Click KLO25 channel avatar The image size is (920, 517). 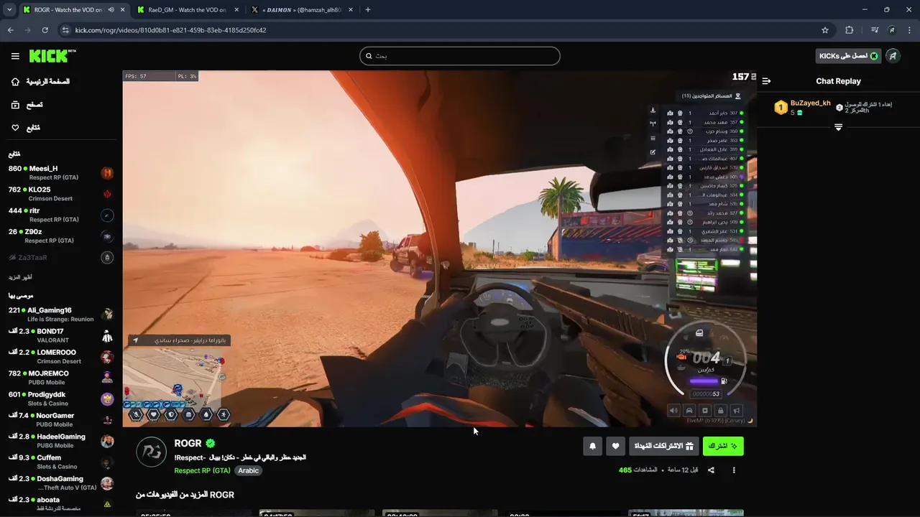click(107, 194)
